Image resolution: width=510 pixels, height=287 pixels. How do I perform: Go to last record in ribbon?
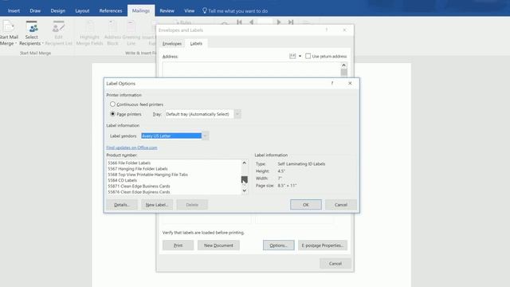[291, 22]
